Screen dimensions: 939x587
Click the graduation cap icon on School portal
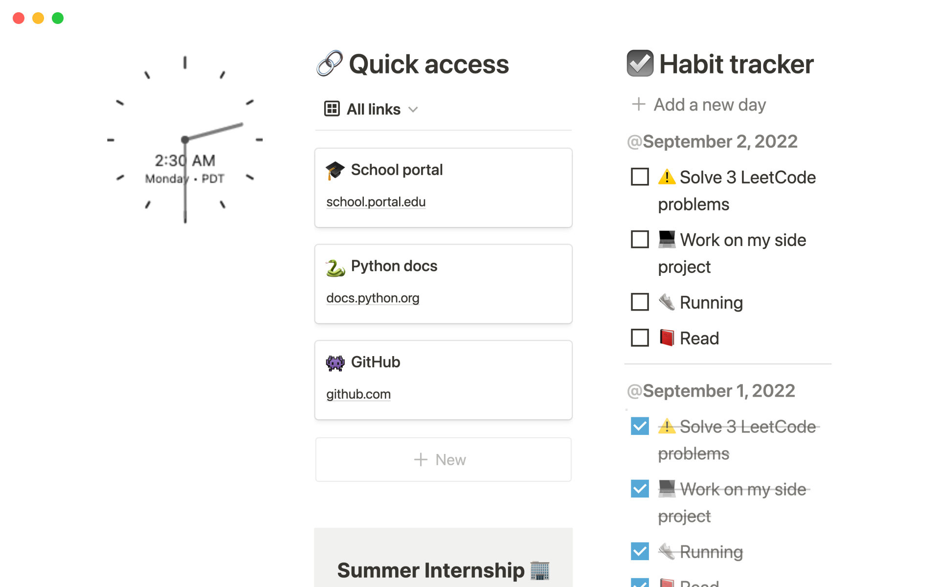pyautogui.click(x=335, y=171)
